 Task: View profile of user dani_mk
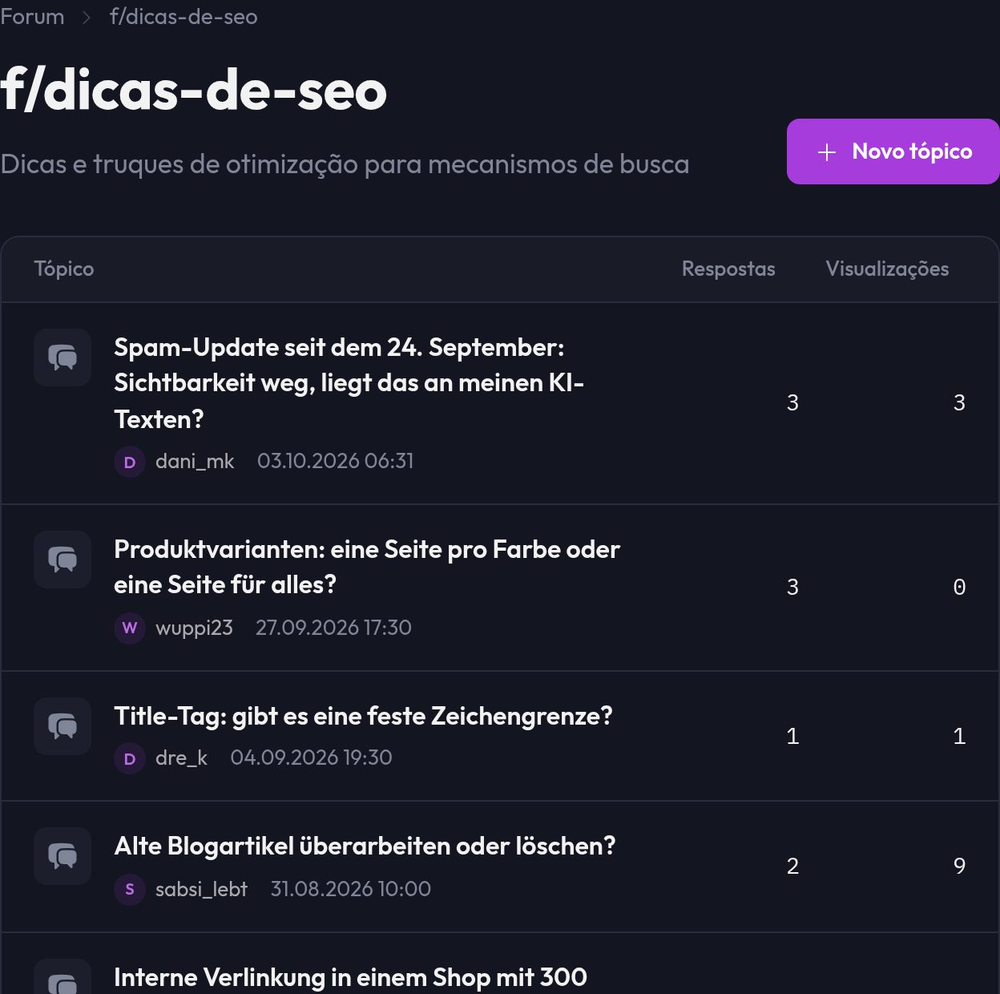click(195, 461)
